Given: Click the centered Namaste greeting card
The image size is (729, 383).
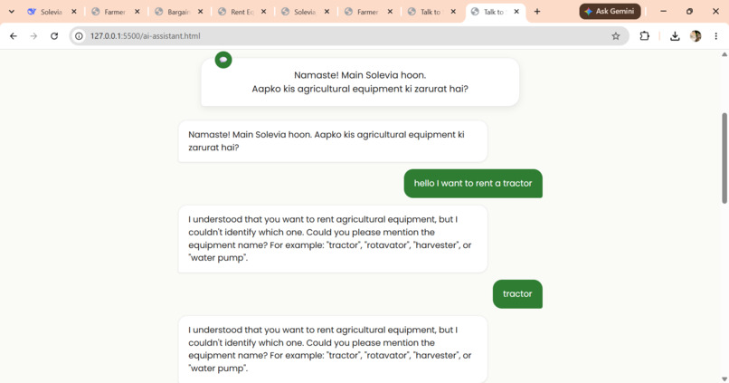Looking at the screenshot, I should (360, 81).
